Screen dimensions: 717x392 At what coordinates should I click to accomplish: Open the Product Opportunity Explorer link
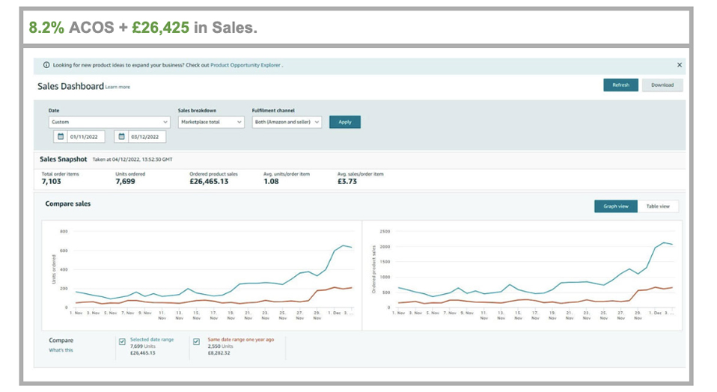coord(245,65)
